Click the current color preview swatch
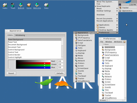The image size is (137, 103). point(11,64)
